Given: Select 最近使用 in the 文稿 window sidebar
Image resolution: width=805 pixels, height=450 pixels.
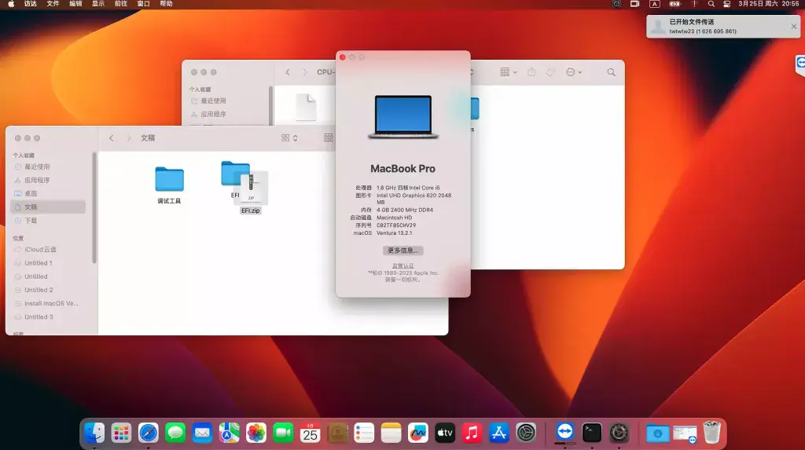Looking at the screenshot, I should pos(37,166).
